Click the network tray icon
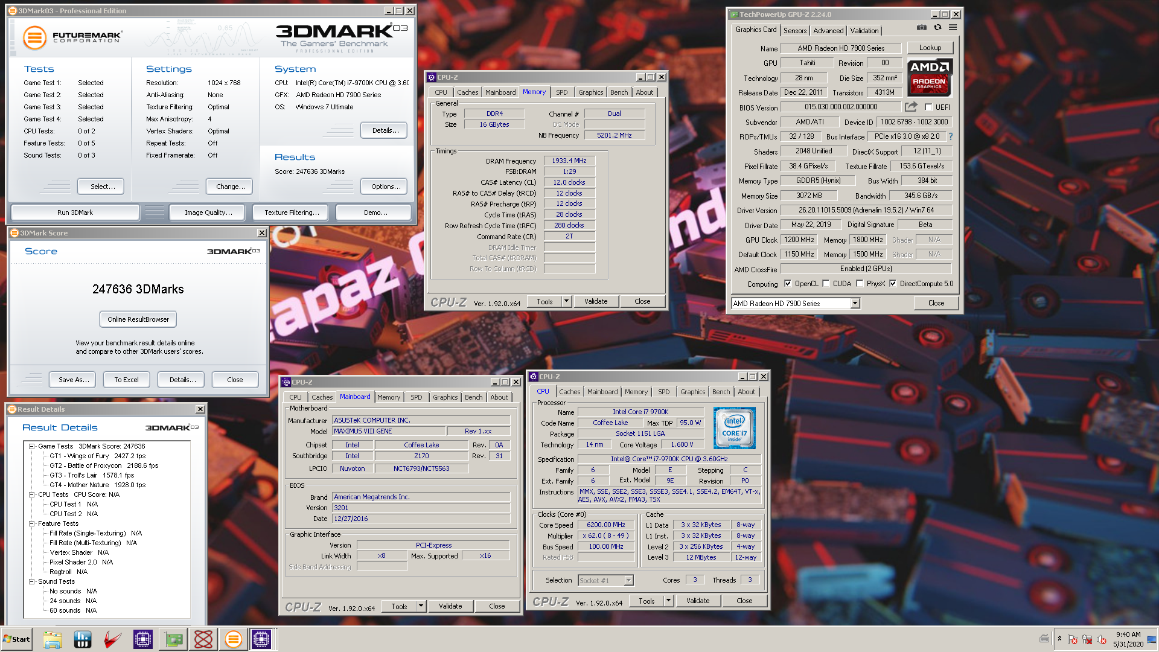This screenshot has width=1159, height=652. coord(1087,639)
